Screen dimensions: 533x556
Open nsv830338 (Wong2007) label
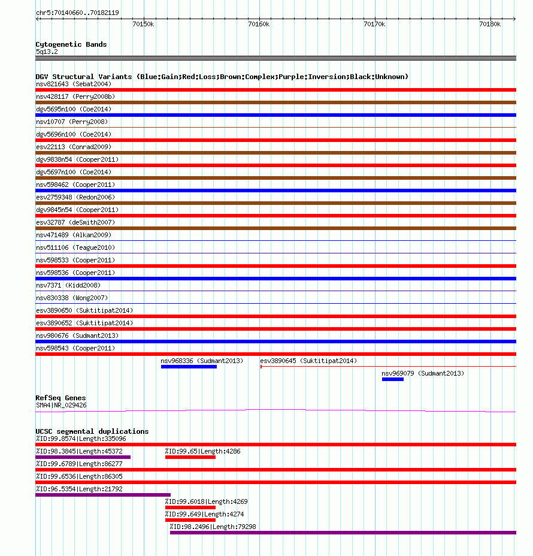click(72, 298)
